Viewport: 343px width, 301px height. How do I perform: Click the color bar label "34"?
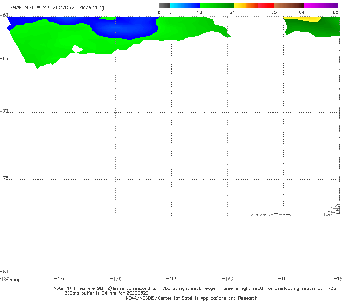[x=232, y=12]
